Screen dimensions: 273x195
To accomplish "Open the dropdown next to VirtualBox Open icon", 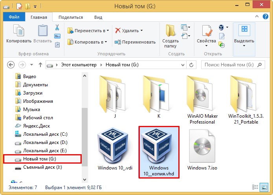I will click(227, 27).
